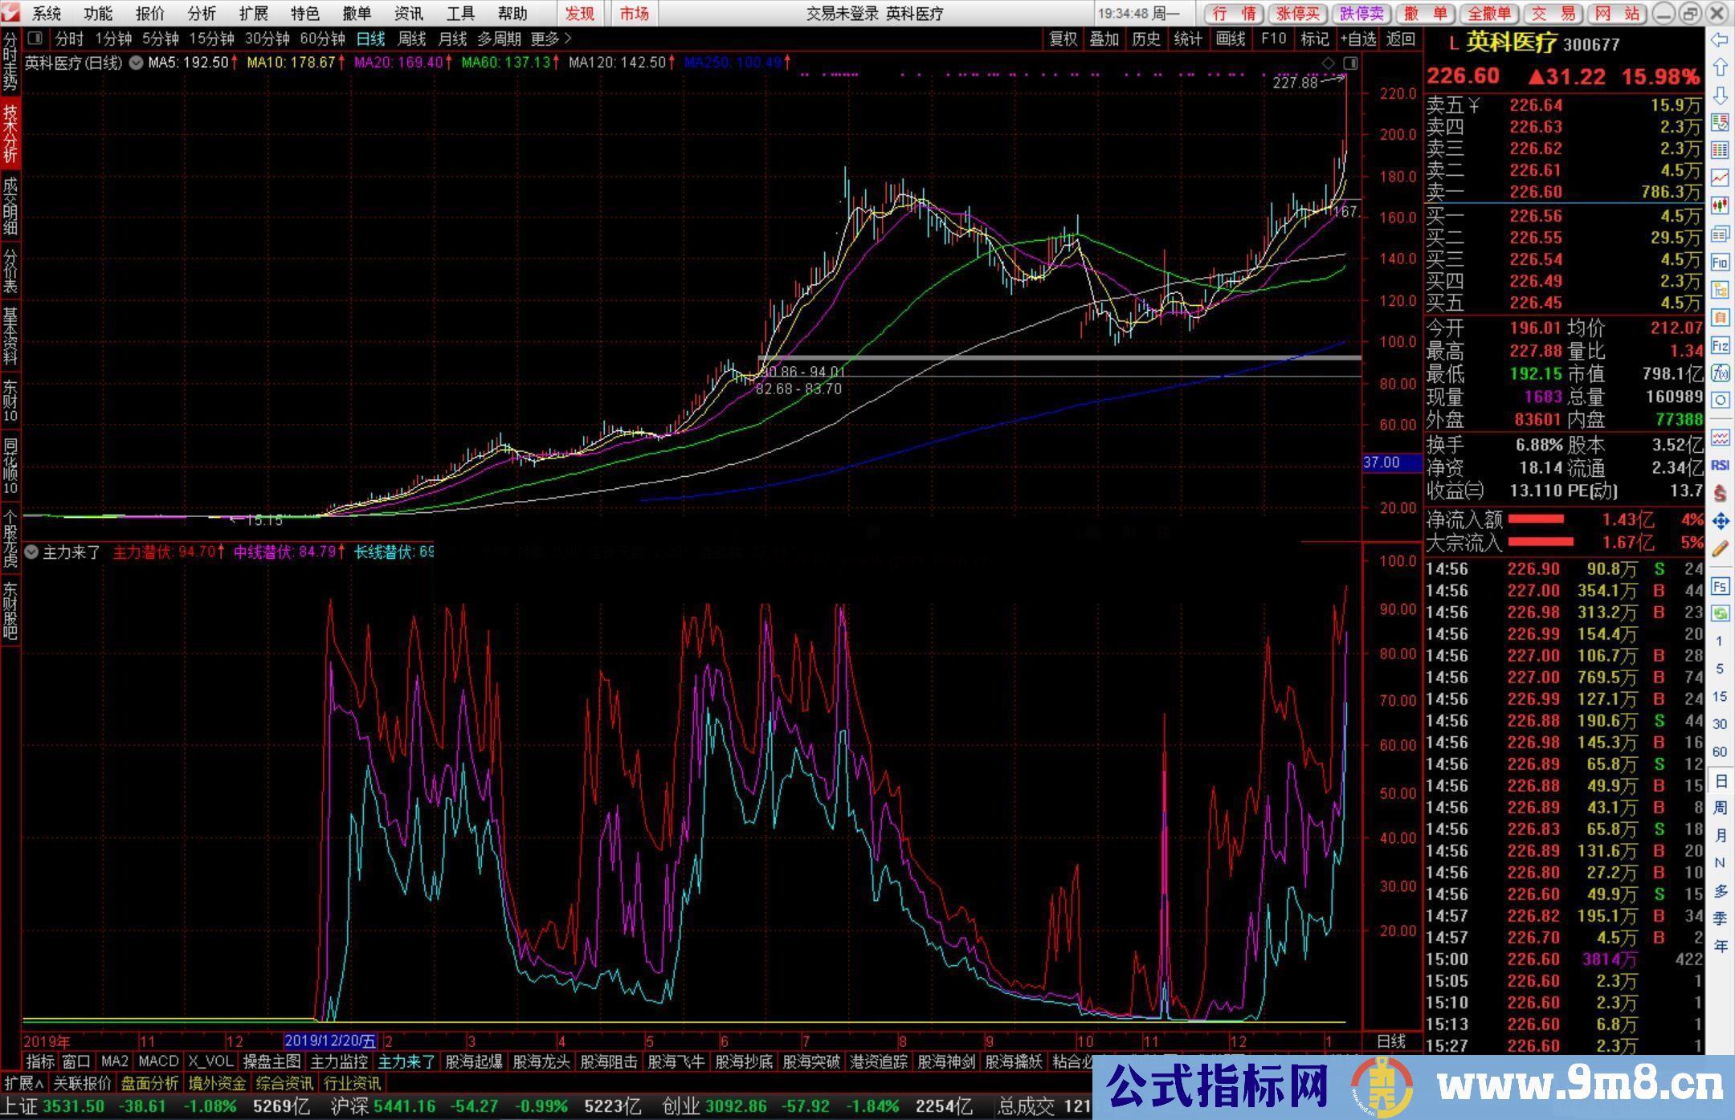The width and height of the screenshot is (1735, 1120).
Task: Toggle 复权 price adjustment option
Action: coord(1063,39)
